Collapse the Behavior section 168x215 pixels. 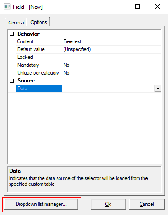click(12, 34)
